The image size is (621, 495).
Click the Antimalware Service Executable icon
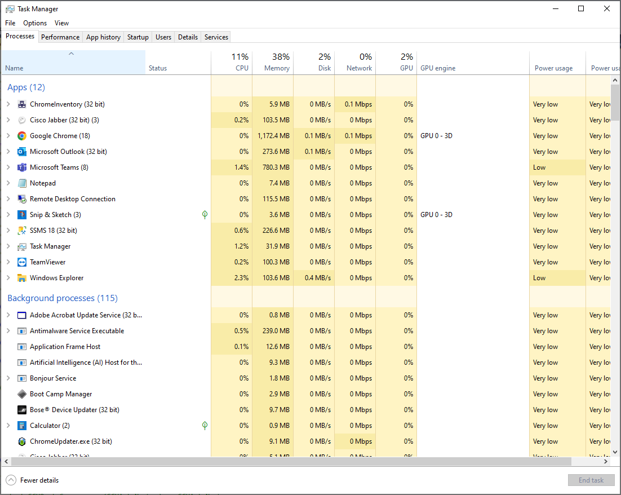pos(22,331)
